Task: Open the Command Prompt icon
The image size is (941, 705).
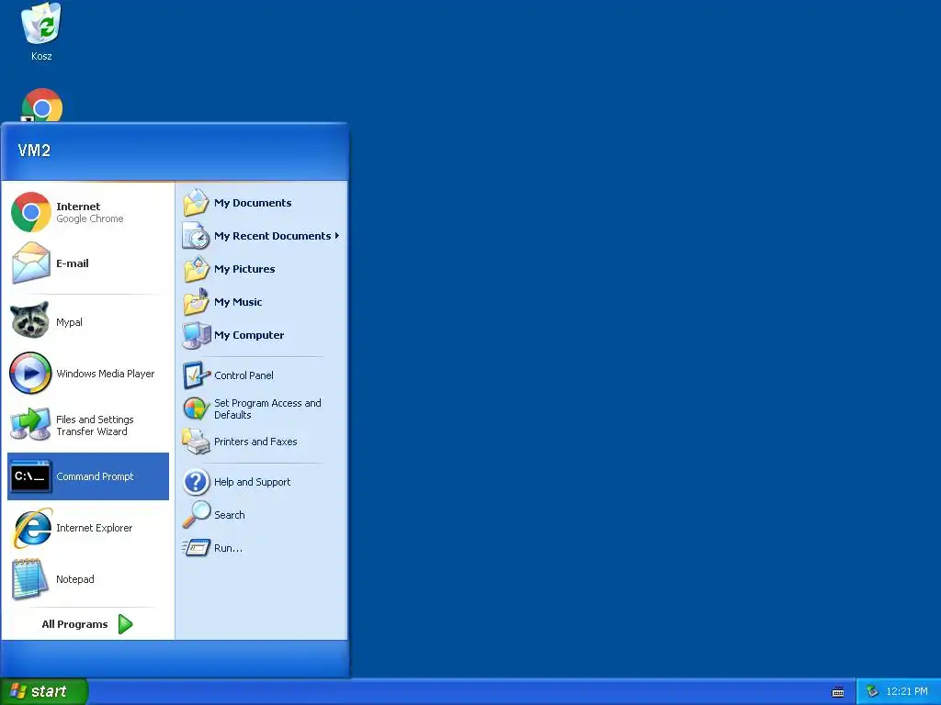Action: [x=30, y=476]
